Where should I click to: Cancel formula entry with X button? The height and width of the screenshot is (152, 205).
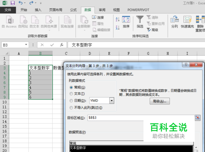point(42,45)
